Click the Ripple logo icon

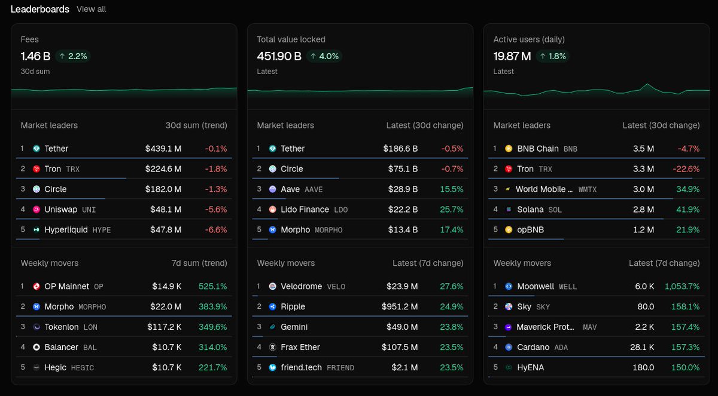(273, 307)
